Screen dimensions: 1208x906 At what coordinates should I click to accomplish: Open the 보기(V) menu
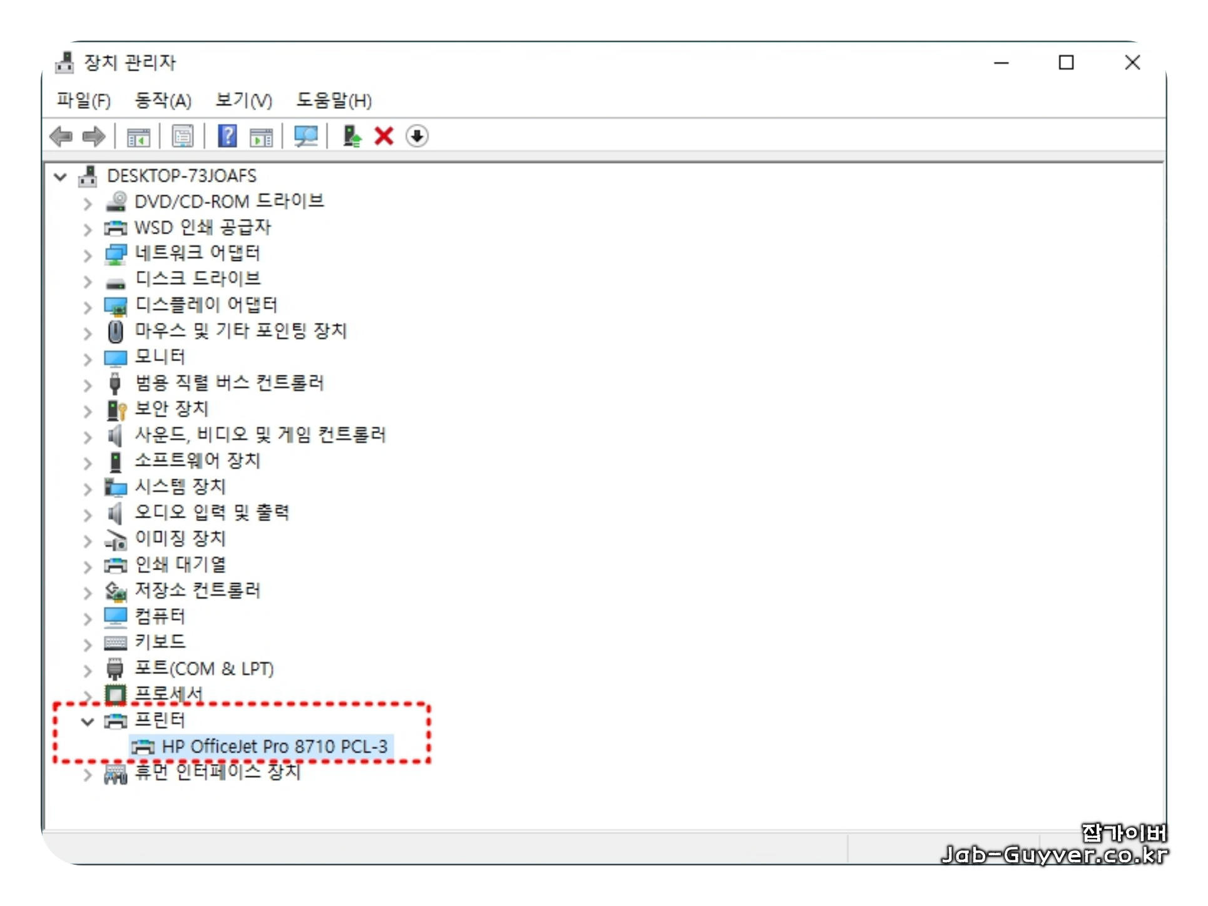(243, 100)
